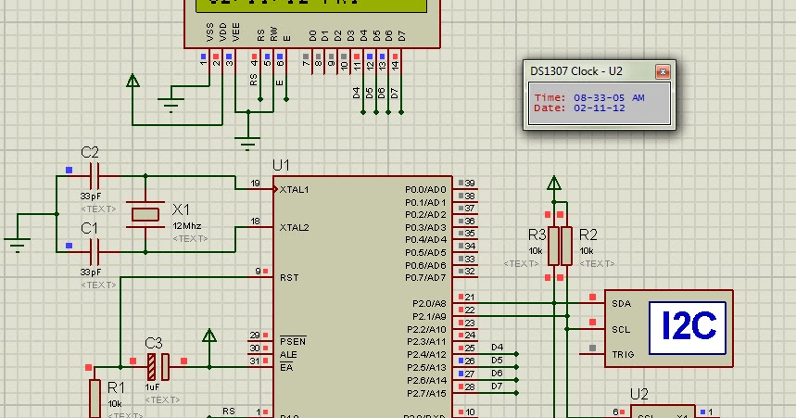Click the P0.7/AD7 pin label
The height and width of the screenshot is (418, 796).
pyautogui.click(x=425, y=278)
